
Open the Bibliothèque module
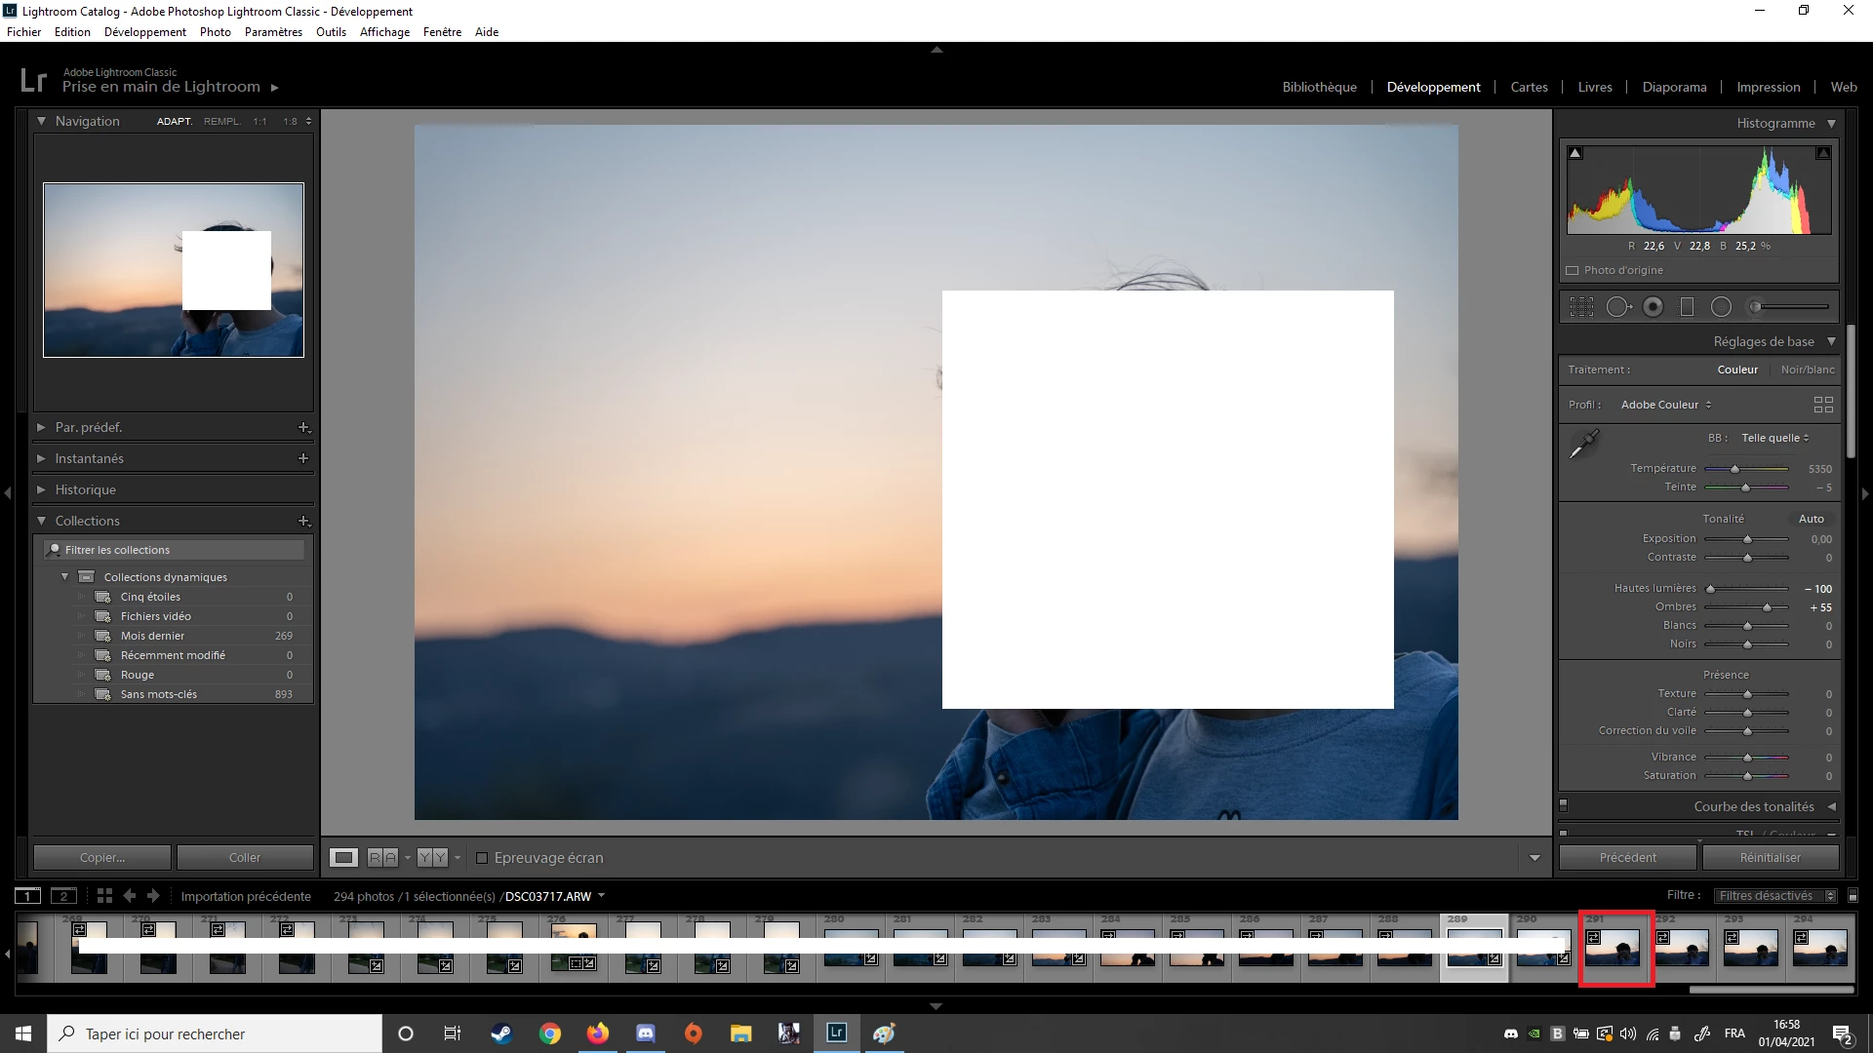point(1319,87)
